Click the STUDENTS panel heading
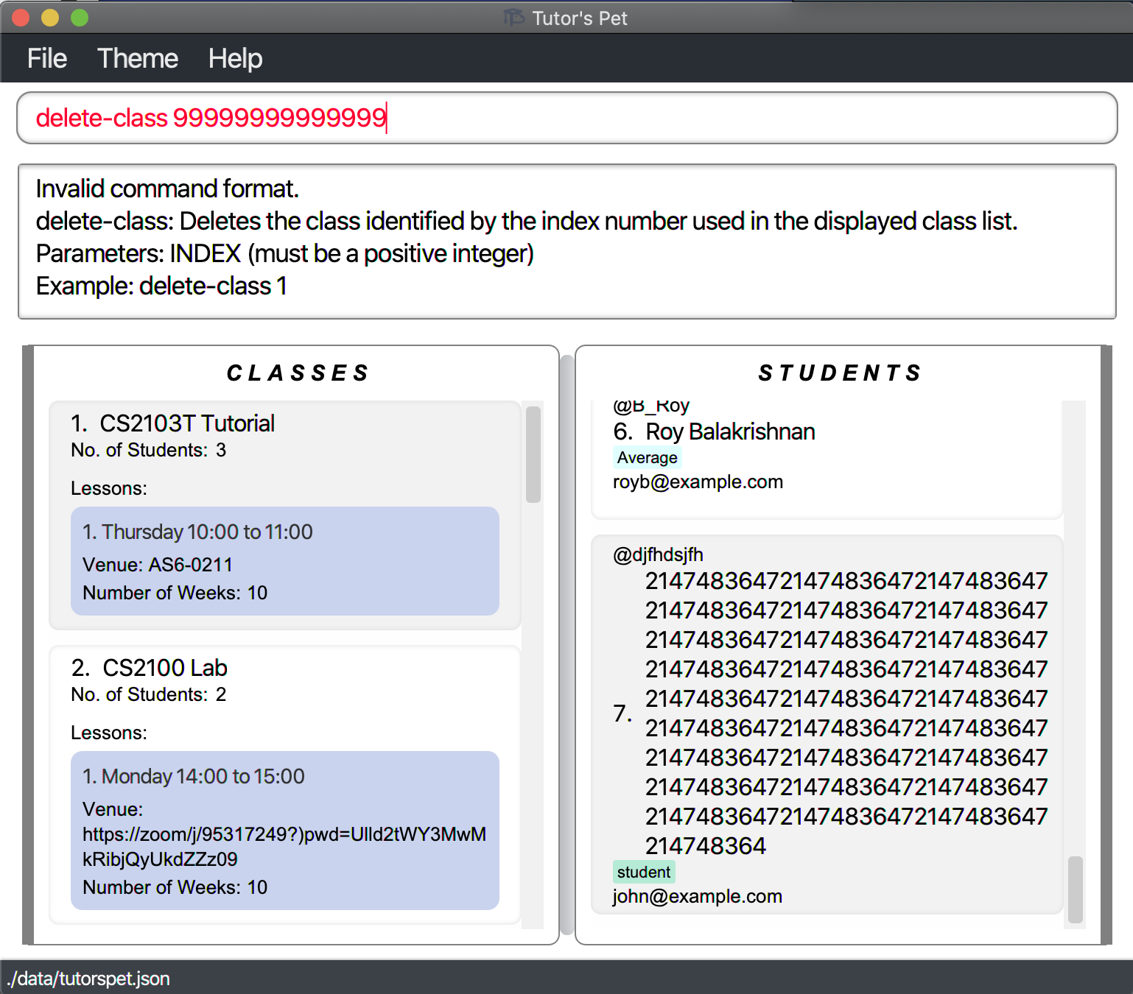The image size is (1133, 994). click(x=840, y=373)
